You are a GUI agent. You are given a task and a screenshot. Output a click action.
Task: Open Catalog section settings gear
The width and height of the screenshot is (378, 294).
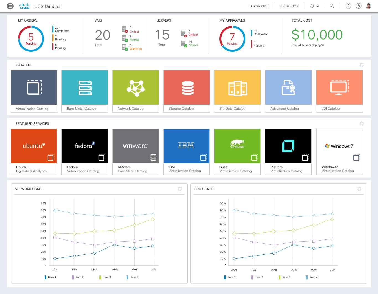[362, 65]
